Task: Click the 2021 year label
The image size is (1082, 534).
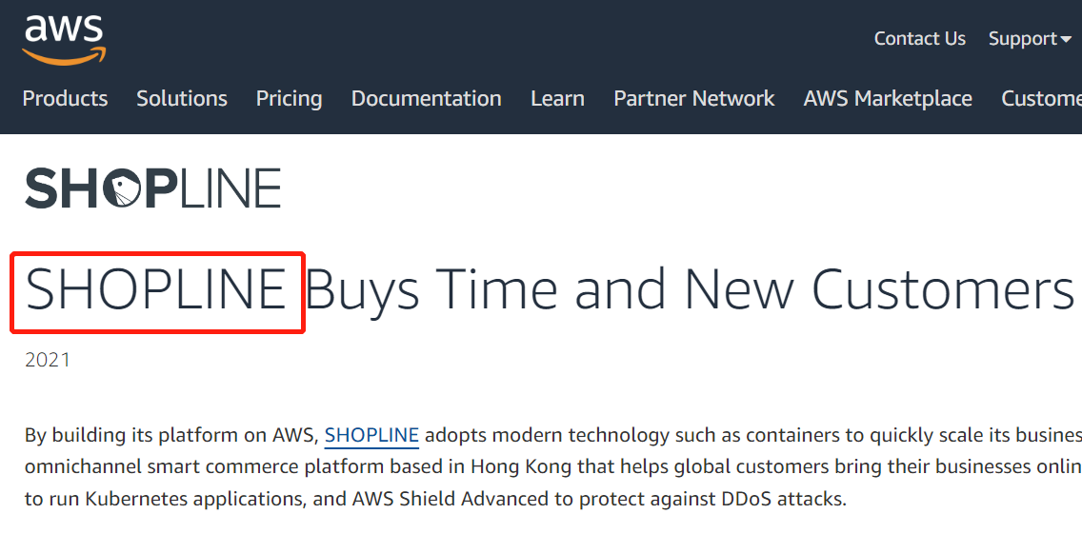Action: [x=48, y=361]
